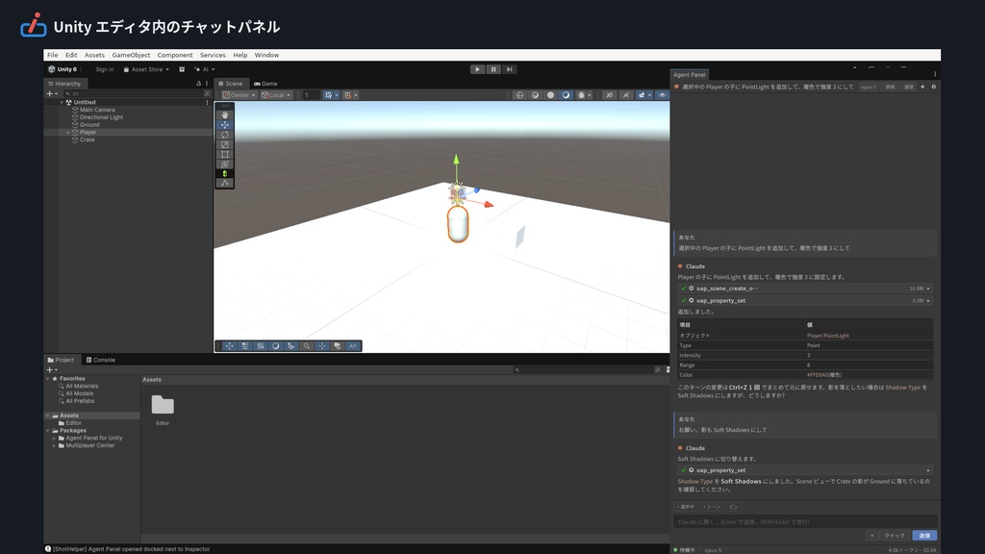Click opus-5 model button in Agent Panel header
This screenshot has height=554, width=985.
(869, 88)
